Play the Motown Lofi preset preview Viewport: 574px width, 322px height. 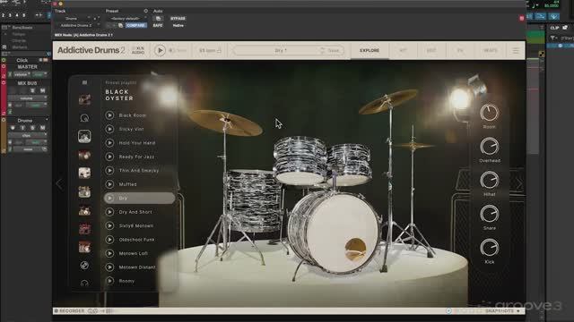[109, 253]
